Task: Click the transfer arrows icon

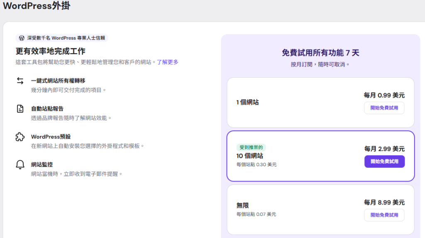Action: 20,81
